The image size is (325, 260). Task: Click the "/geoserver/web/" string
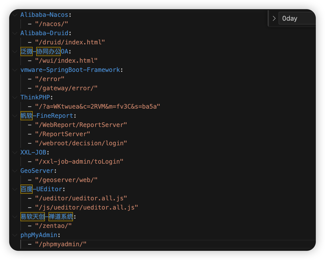click(66, 180)
